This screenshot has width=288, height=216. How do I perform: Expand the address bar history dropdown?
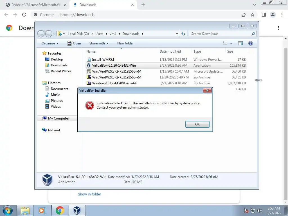[x=177, y=34]
